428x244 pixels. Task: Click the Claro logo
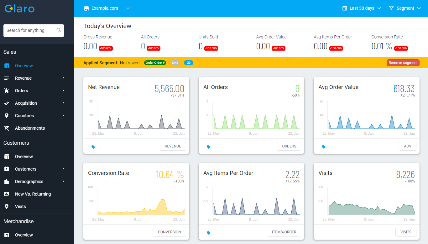tap(19, 8)
